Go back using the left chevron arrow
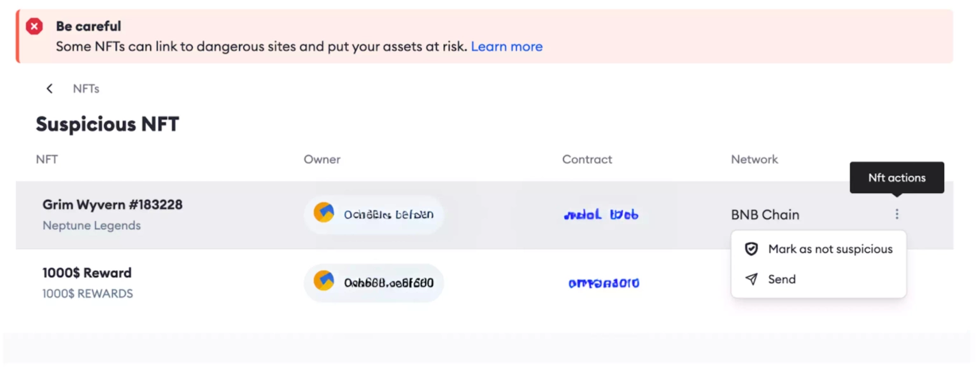This screenshot has height=374, width=978. tap(50, 89)
